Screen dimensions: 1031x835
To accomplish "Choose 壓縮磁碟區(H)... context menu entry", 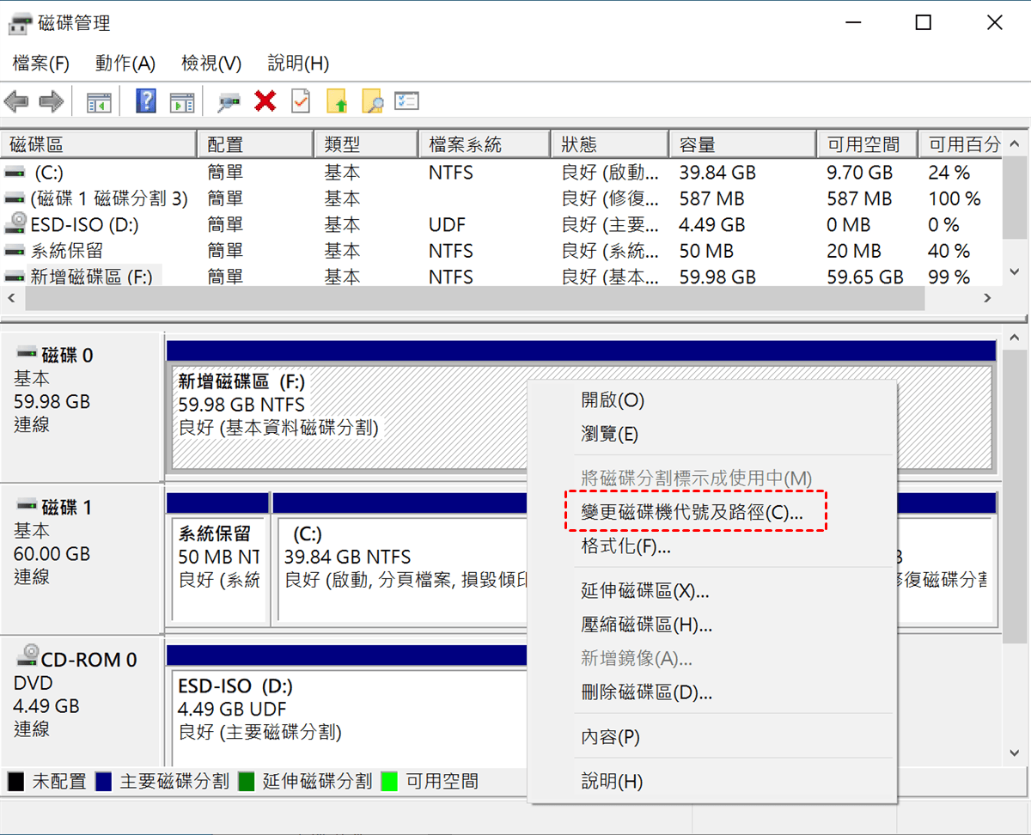I will click(x=711, y=625).
